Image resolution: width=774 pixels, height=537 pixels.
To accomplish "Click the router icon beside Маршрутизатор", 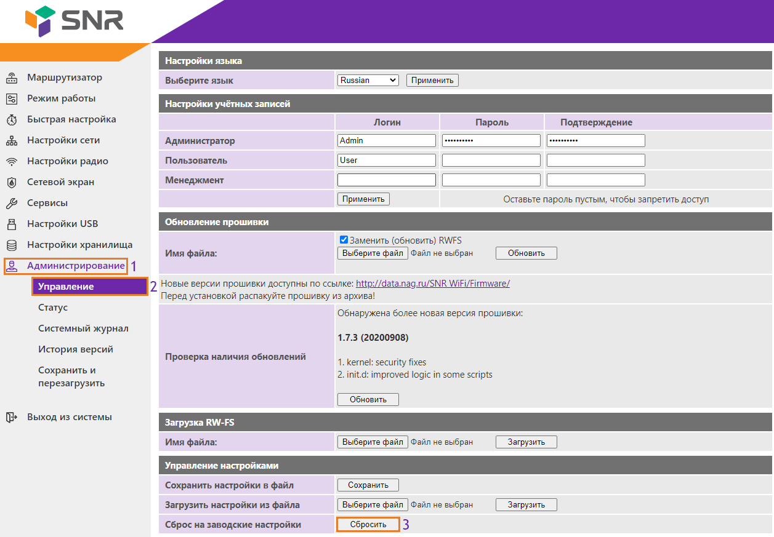I will click(11, 78).
